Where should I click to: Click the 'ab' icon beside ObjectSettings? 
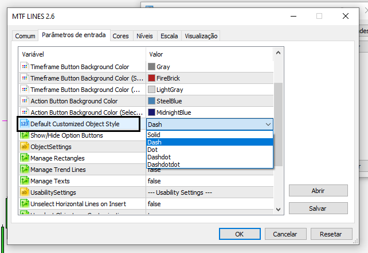(24, 147)
